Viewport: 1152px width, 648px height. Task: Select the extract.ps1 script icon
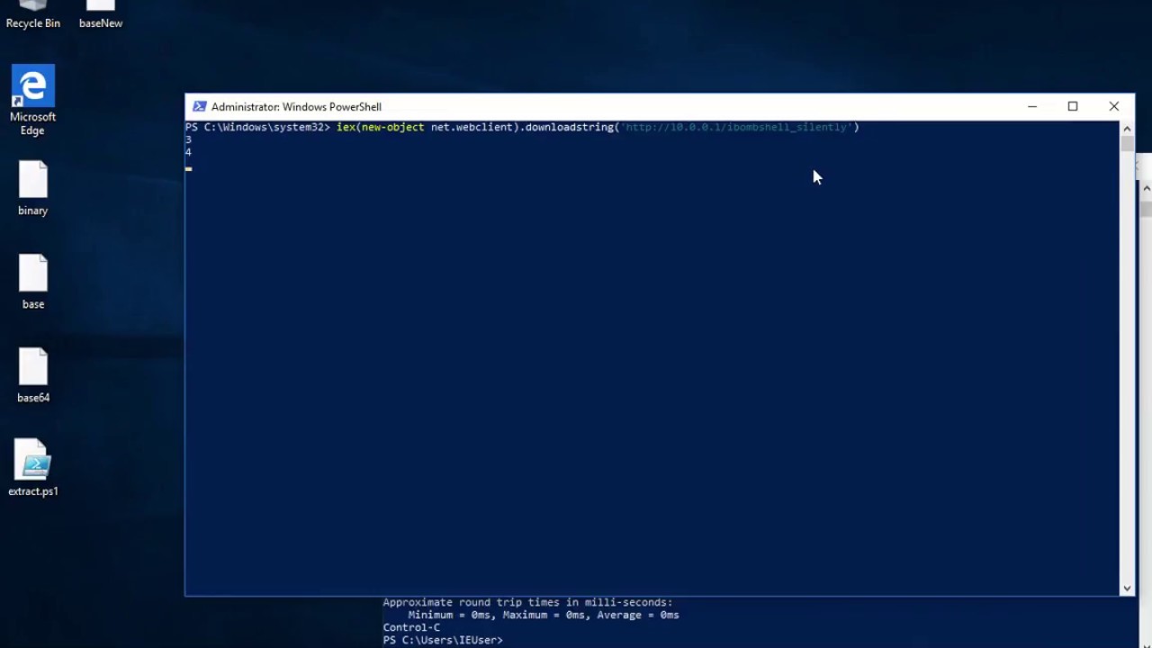(32, 468)
